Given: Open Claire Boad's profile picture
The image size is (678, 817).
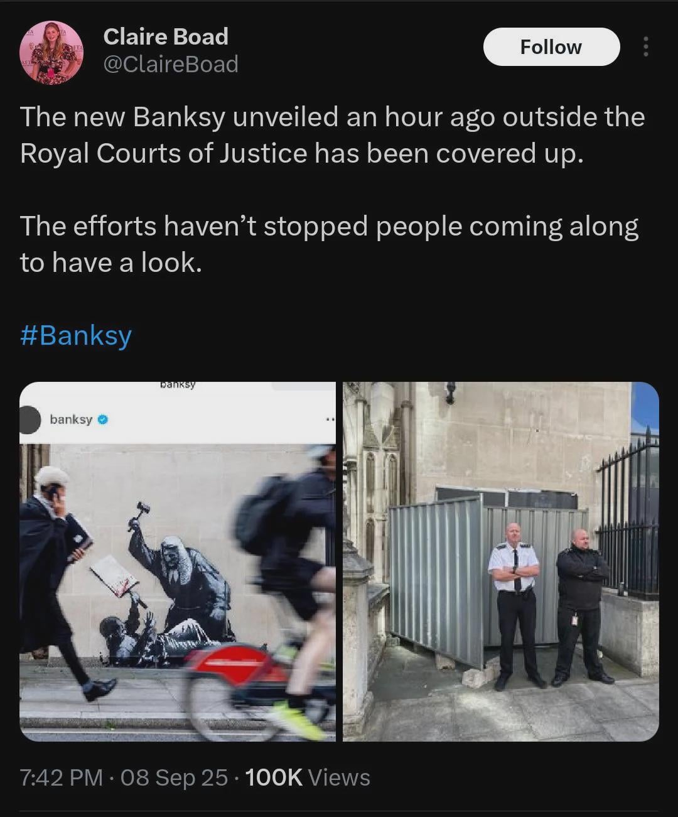Looking at the screenshot, I should click(51, 53).
